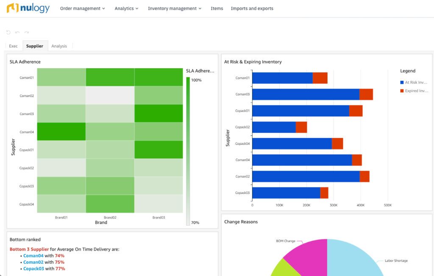
Task: Click the Legend heading in inventory chart
Action: click(408, 71)
